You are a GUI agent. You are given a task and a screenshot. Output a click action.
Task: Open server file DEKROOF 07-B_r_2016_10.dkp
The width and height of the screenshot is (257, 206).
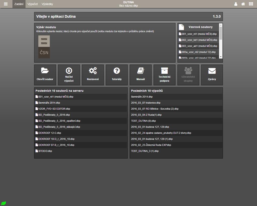(81, 145)
